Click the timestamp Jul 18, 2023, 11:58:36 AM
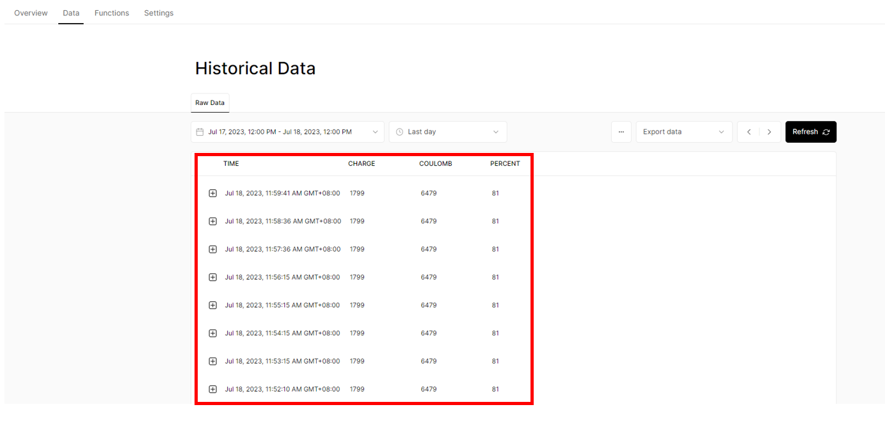Screen dimensions: 885x423 tap(283, 221)
